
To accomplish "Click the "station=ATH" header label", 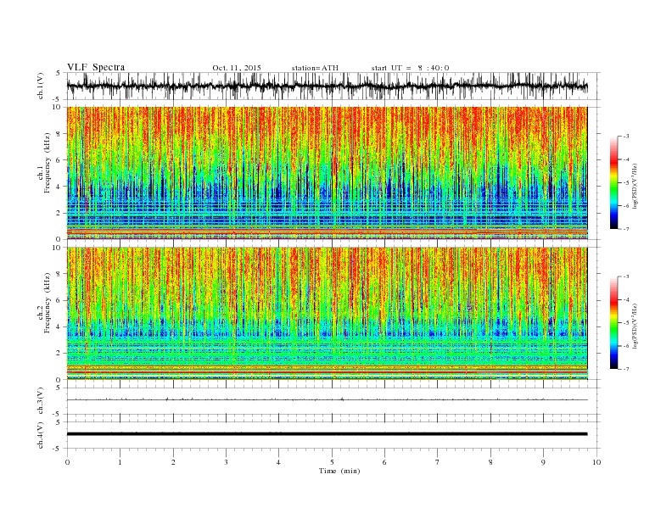I will pyautogui.click(x=315, y=68).
